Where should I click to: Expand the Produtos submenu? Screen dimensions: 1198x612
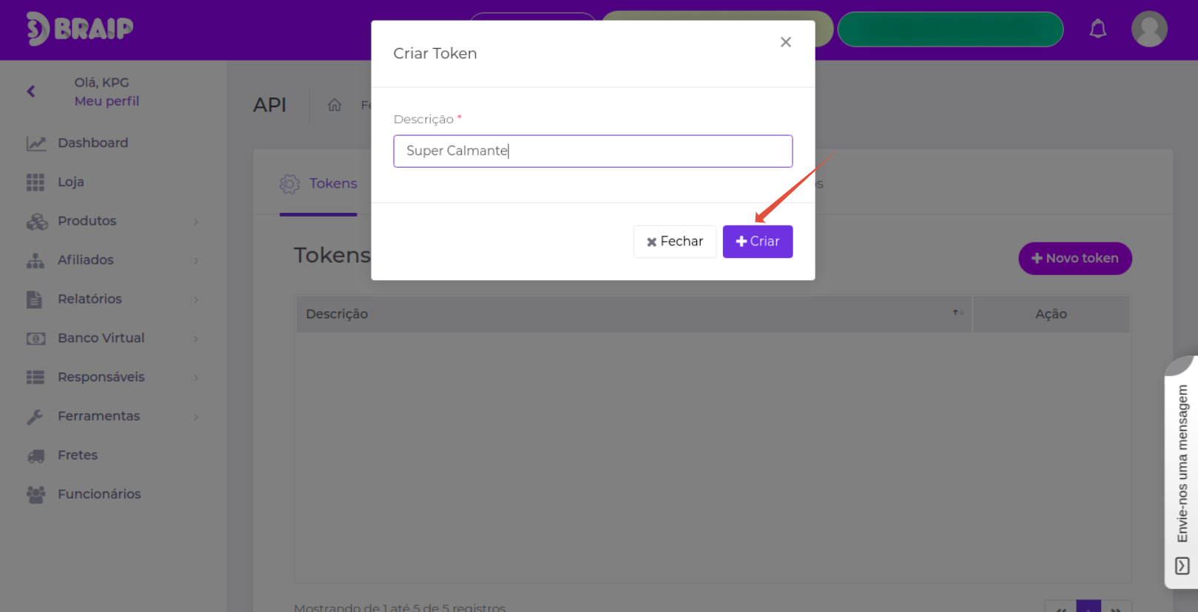[196, 222]
